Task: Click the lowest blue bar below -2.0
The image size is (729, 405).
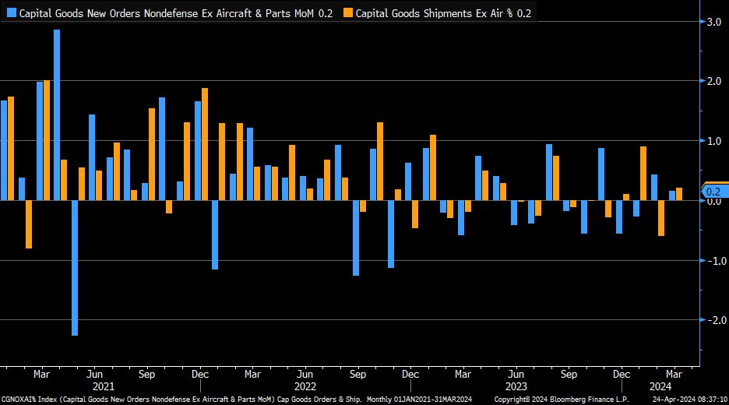Action: [x=75, y=268]
